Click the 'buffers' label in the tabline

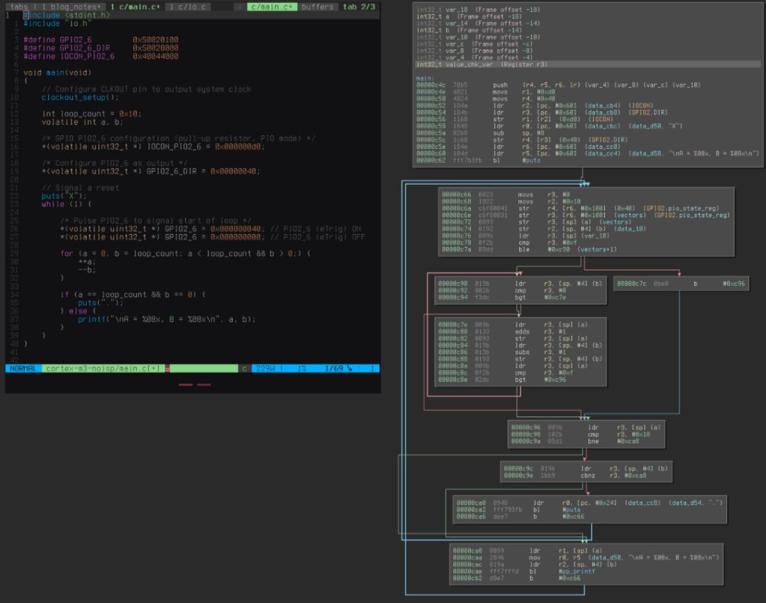317,7
